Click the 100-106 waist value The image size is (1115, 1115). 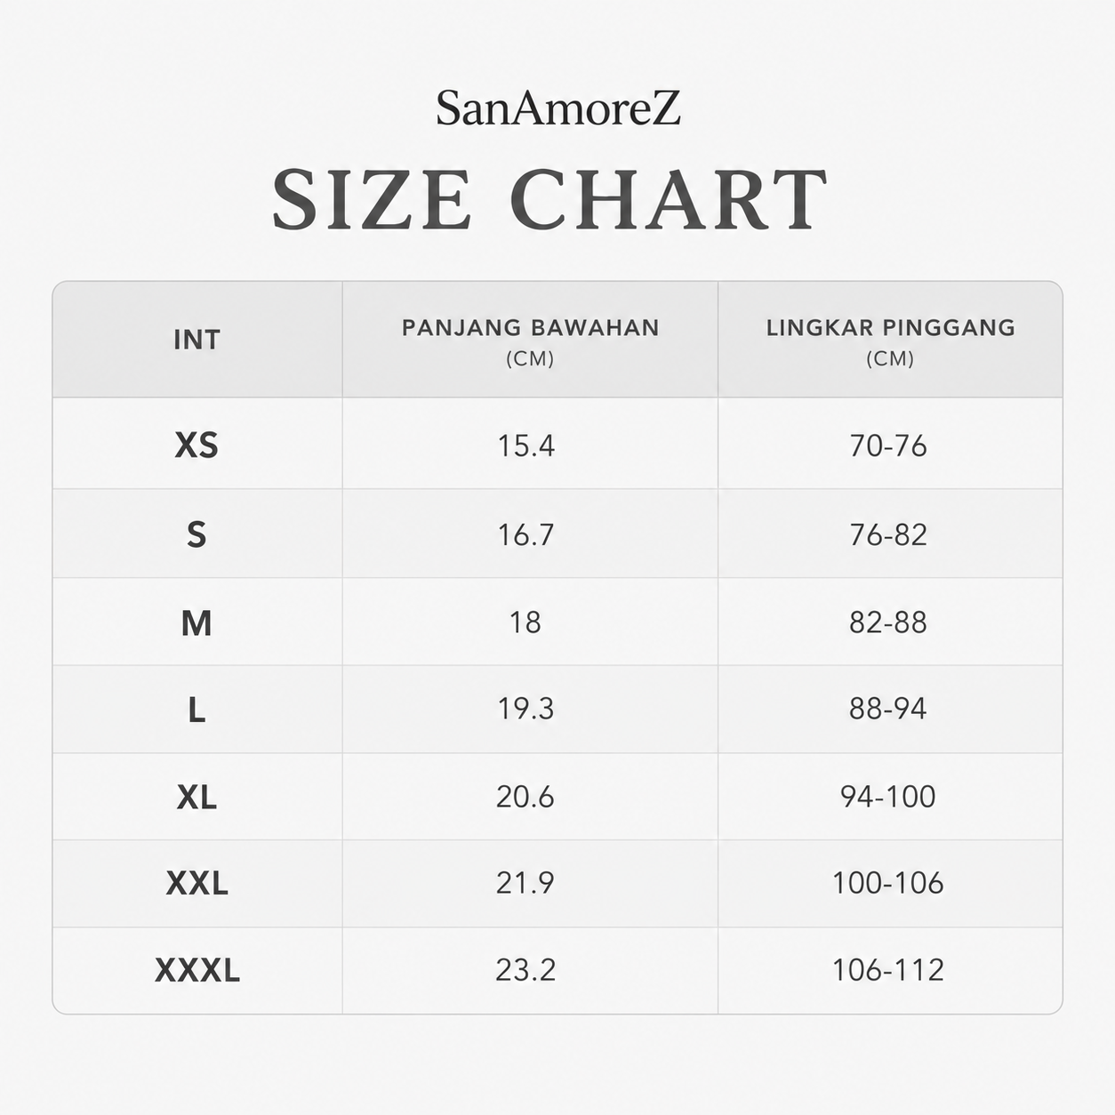[x=887, y=883]
